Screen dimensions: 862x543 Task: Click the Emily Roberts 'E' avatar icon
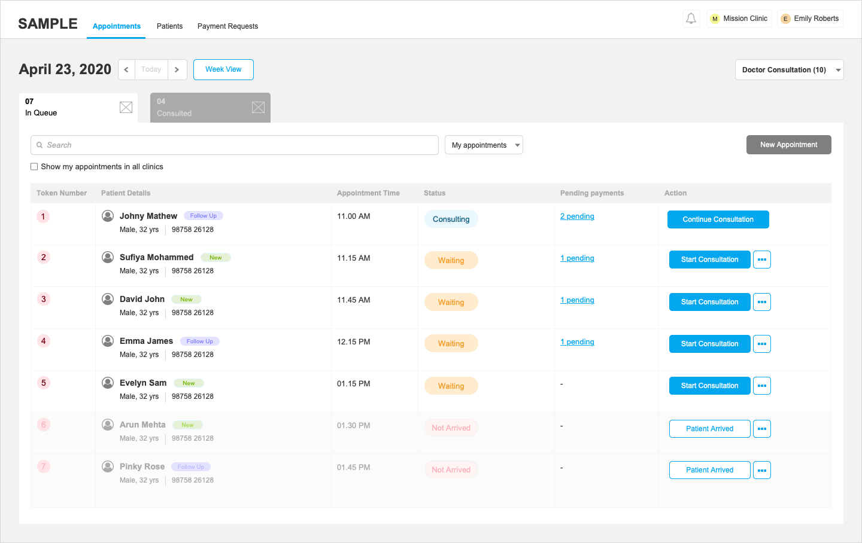[785, 19]
